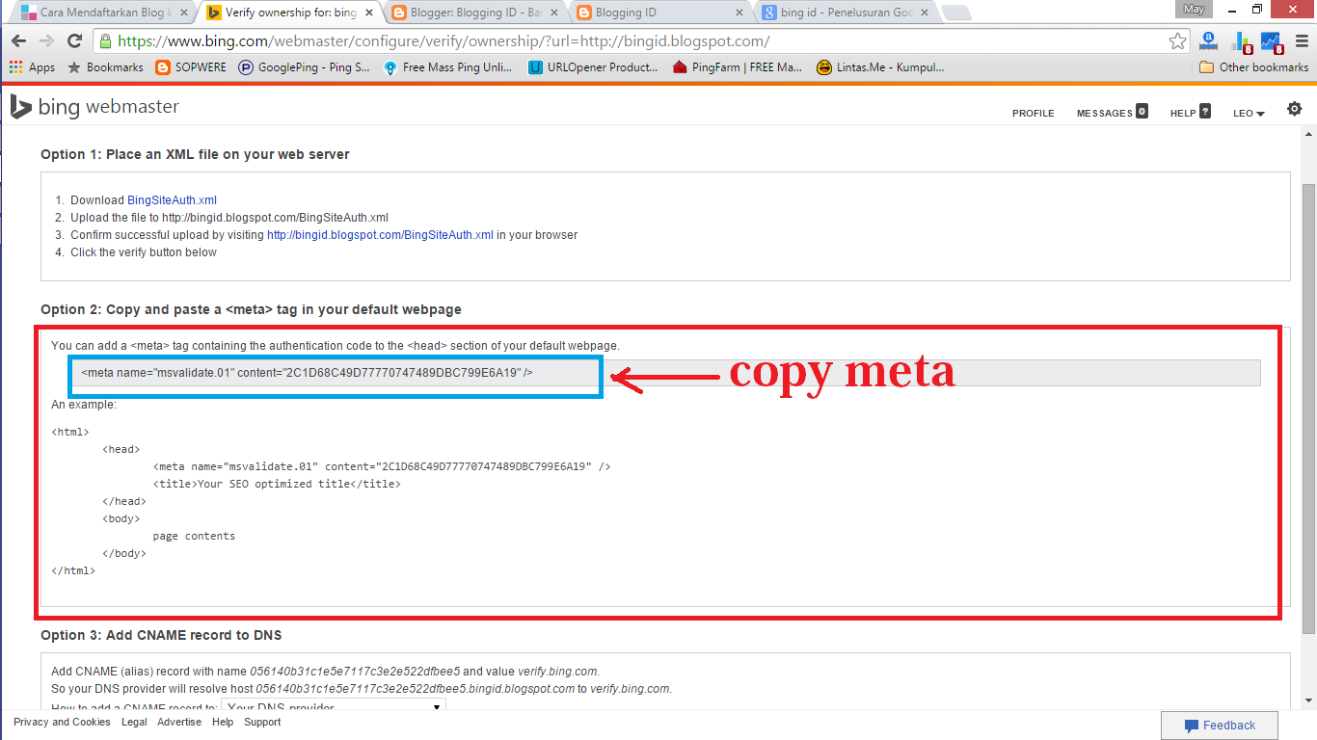Click the Option 3 CNAME record heading
The width and height of the screenshot is (1317, 740).
[x=161, y=635]
